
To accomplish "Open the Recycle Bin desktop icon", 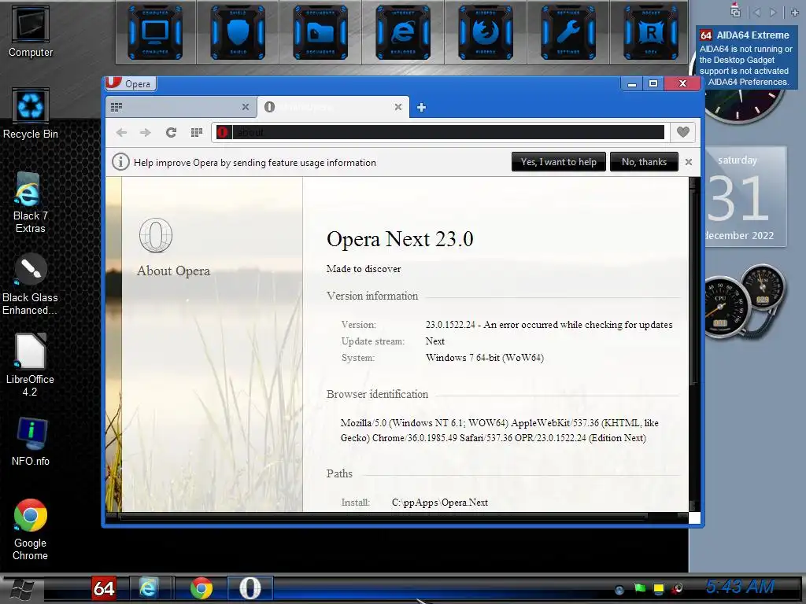I will (x=31, y=113).
